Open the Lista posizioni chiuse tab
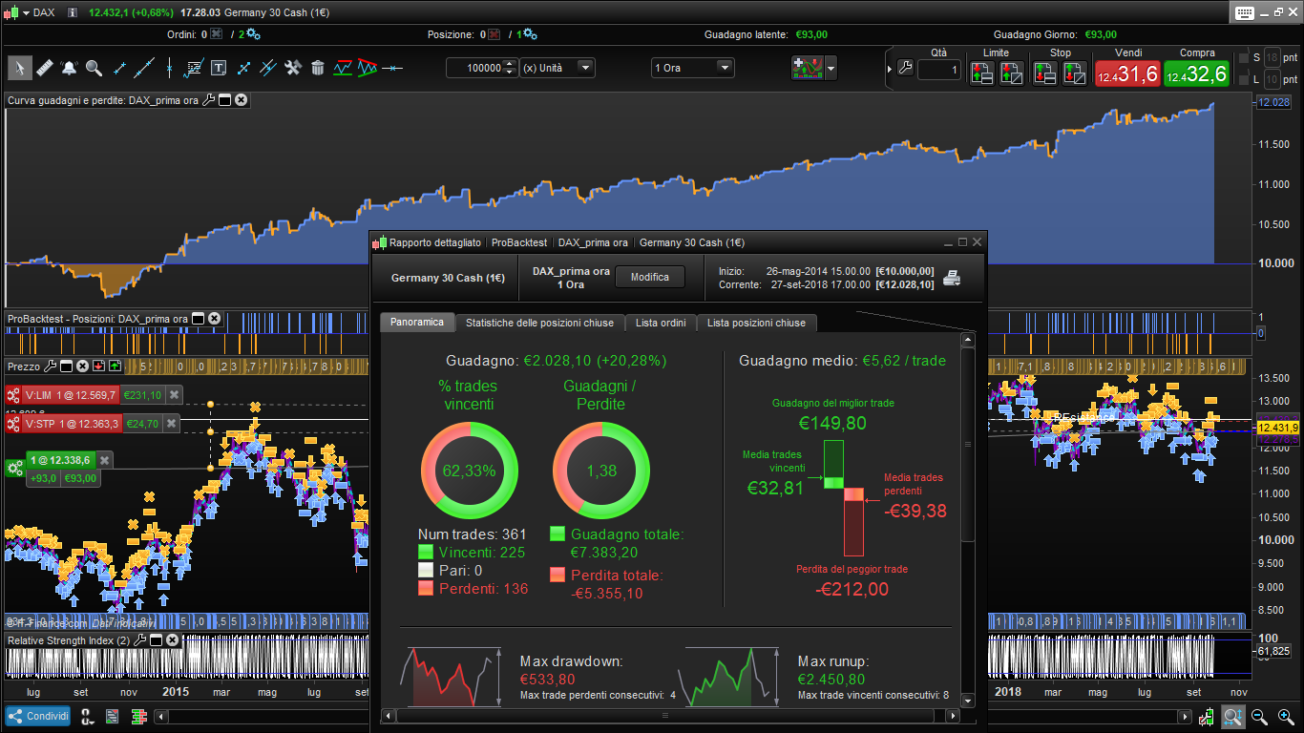 coord(756,323)
